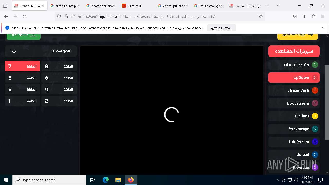The width and height of the screenshot is (329, 185).
Task: Select episode 6
Action: tap(59, 78)
